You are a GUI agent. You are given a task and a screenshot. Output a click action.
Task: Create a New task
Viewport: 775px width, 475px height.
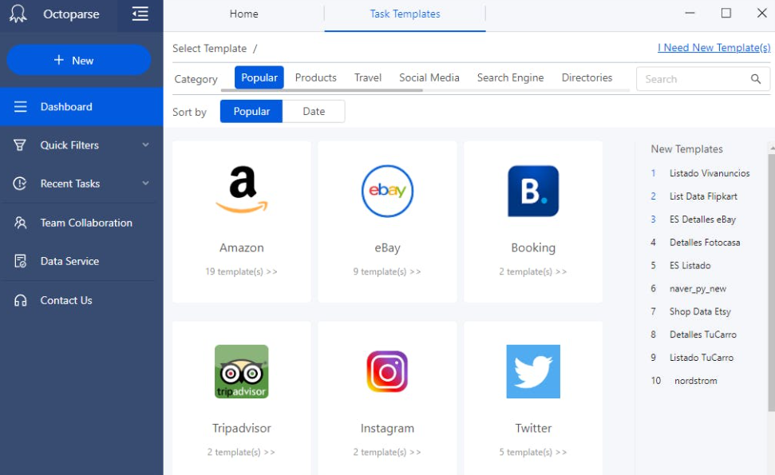tap(78, 60)
